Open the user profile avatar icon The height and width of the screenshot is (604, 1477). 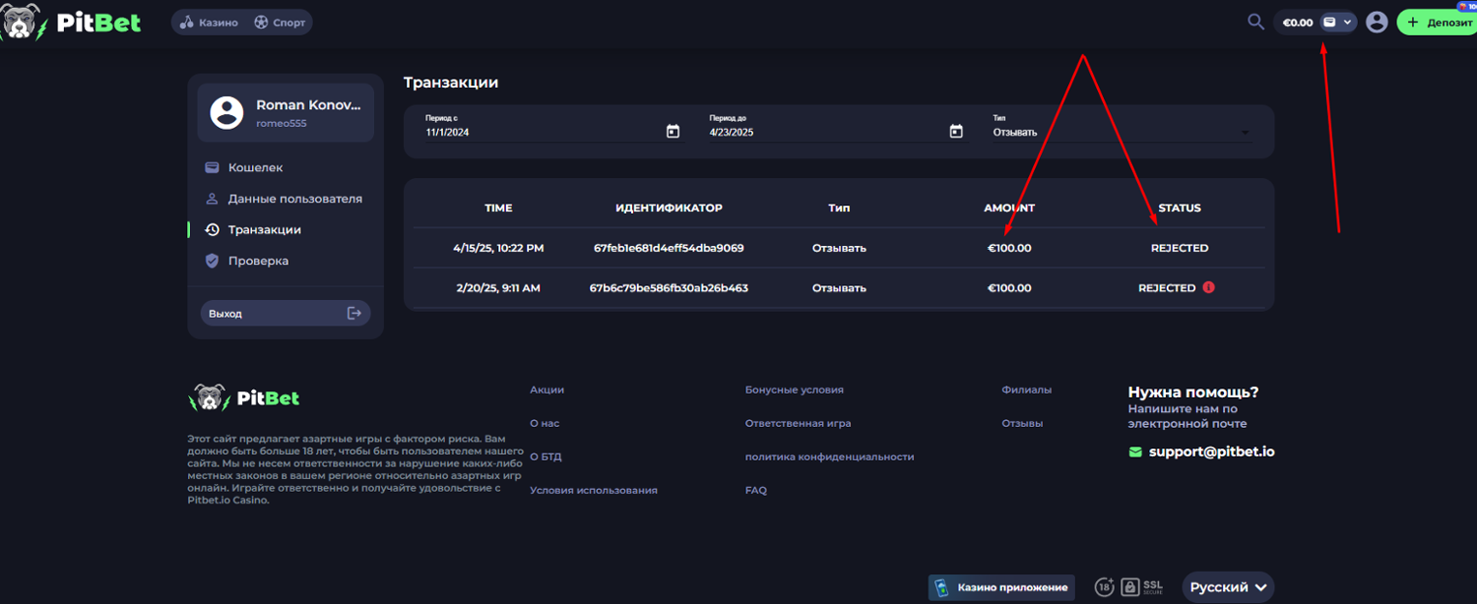coord(1377,22)
